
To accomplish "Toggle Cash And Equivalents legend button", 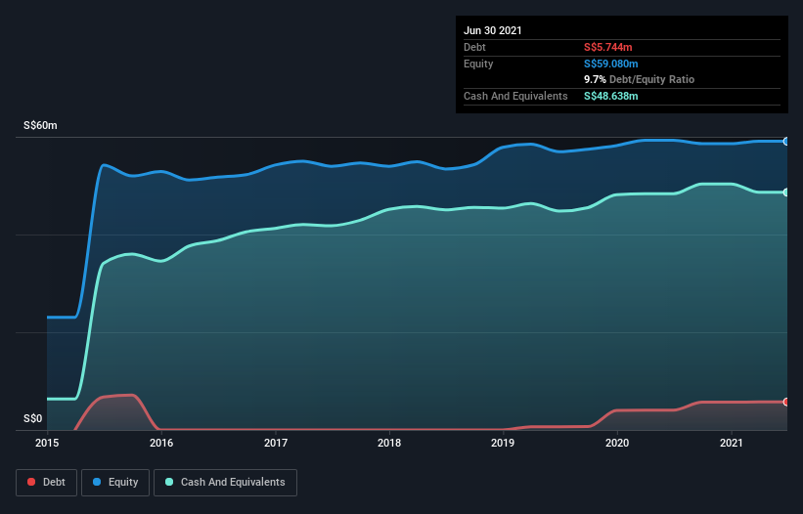I will click(225, 483).
